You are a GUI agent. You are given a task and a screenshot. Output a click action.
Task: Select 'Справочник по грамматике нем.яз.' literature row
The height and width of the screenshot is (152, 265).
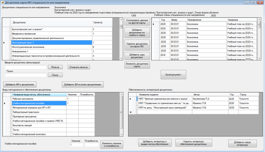coord(194,103)
